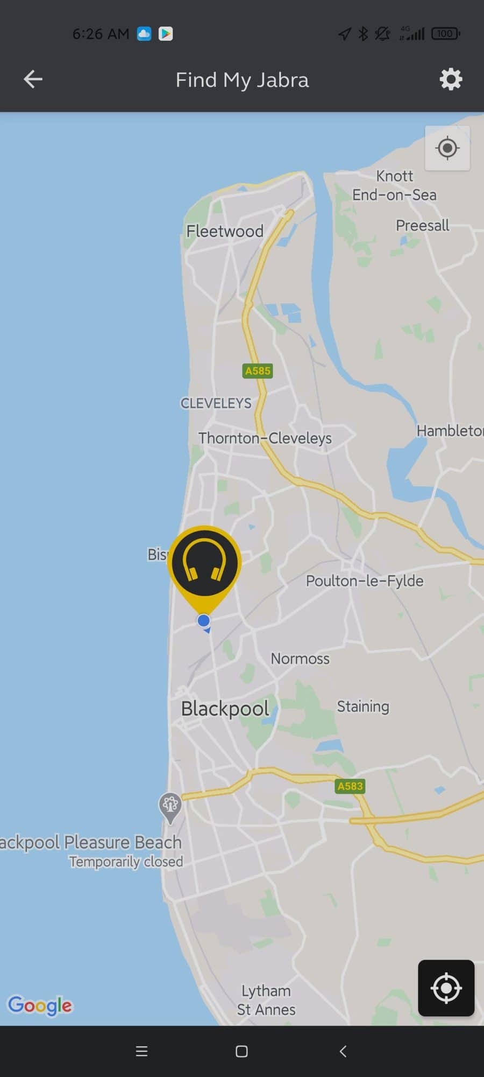Go back using the top-left arrow
484x1077 pixels.
tap(33, 79)
